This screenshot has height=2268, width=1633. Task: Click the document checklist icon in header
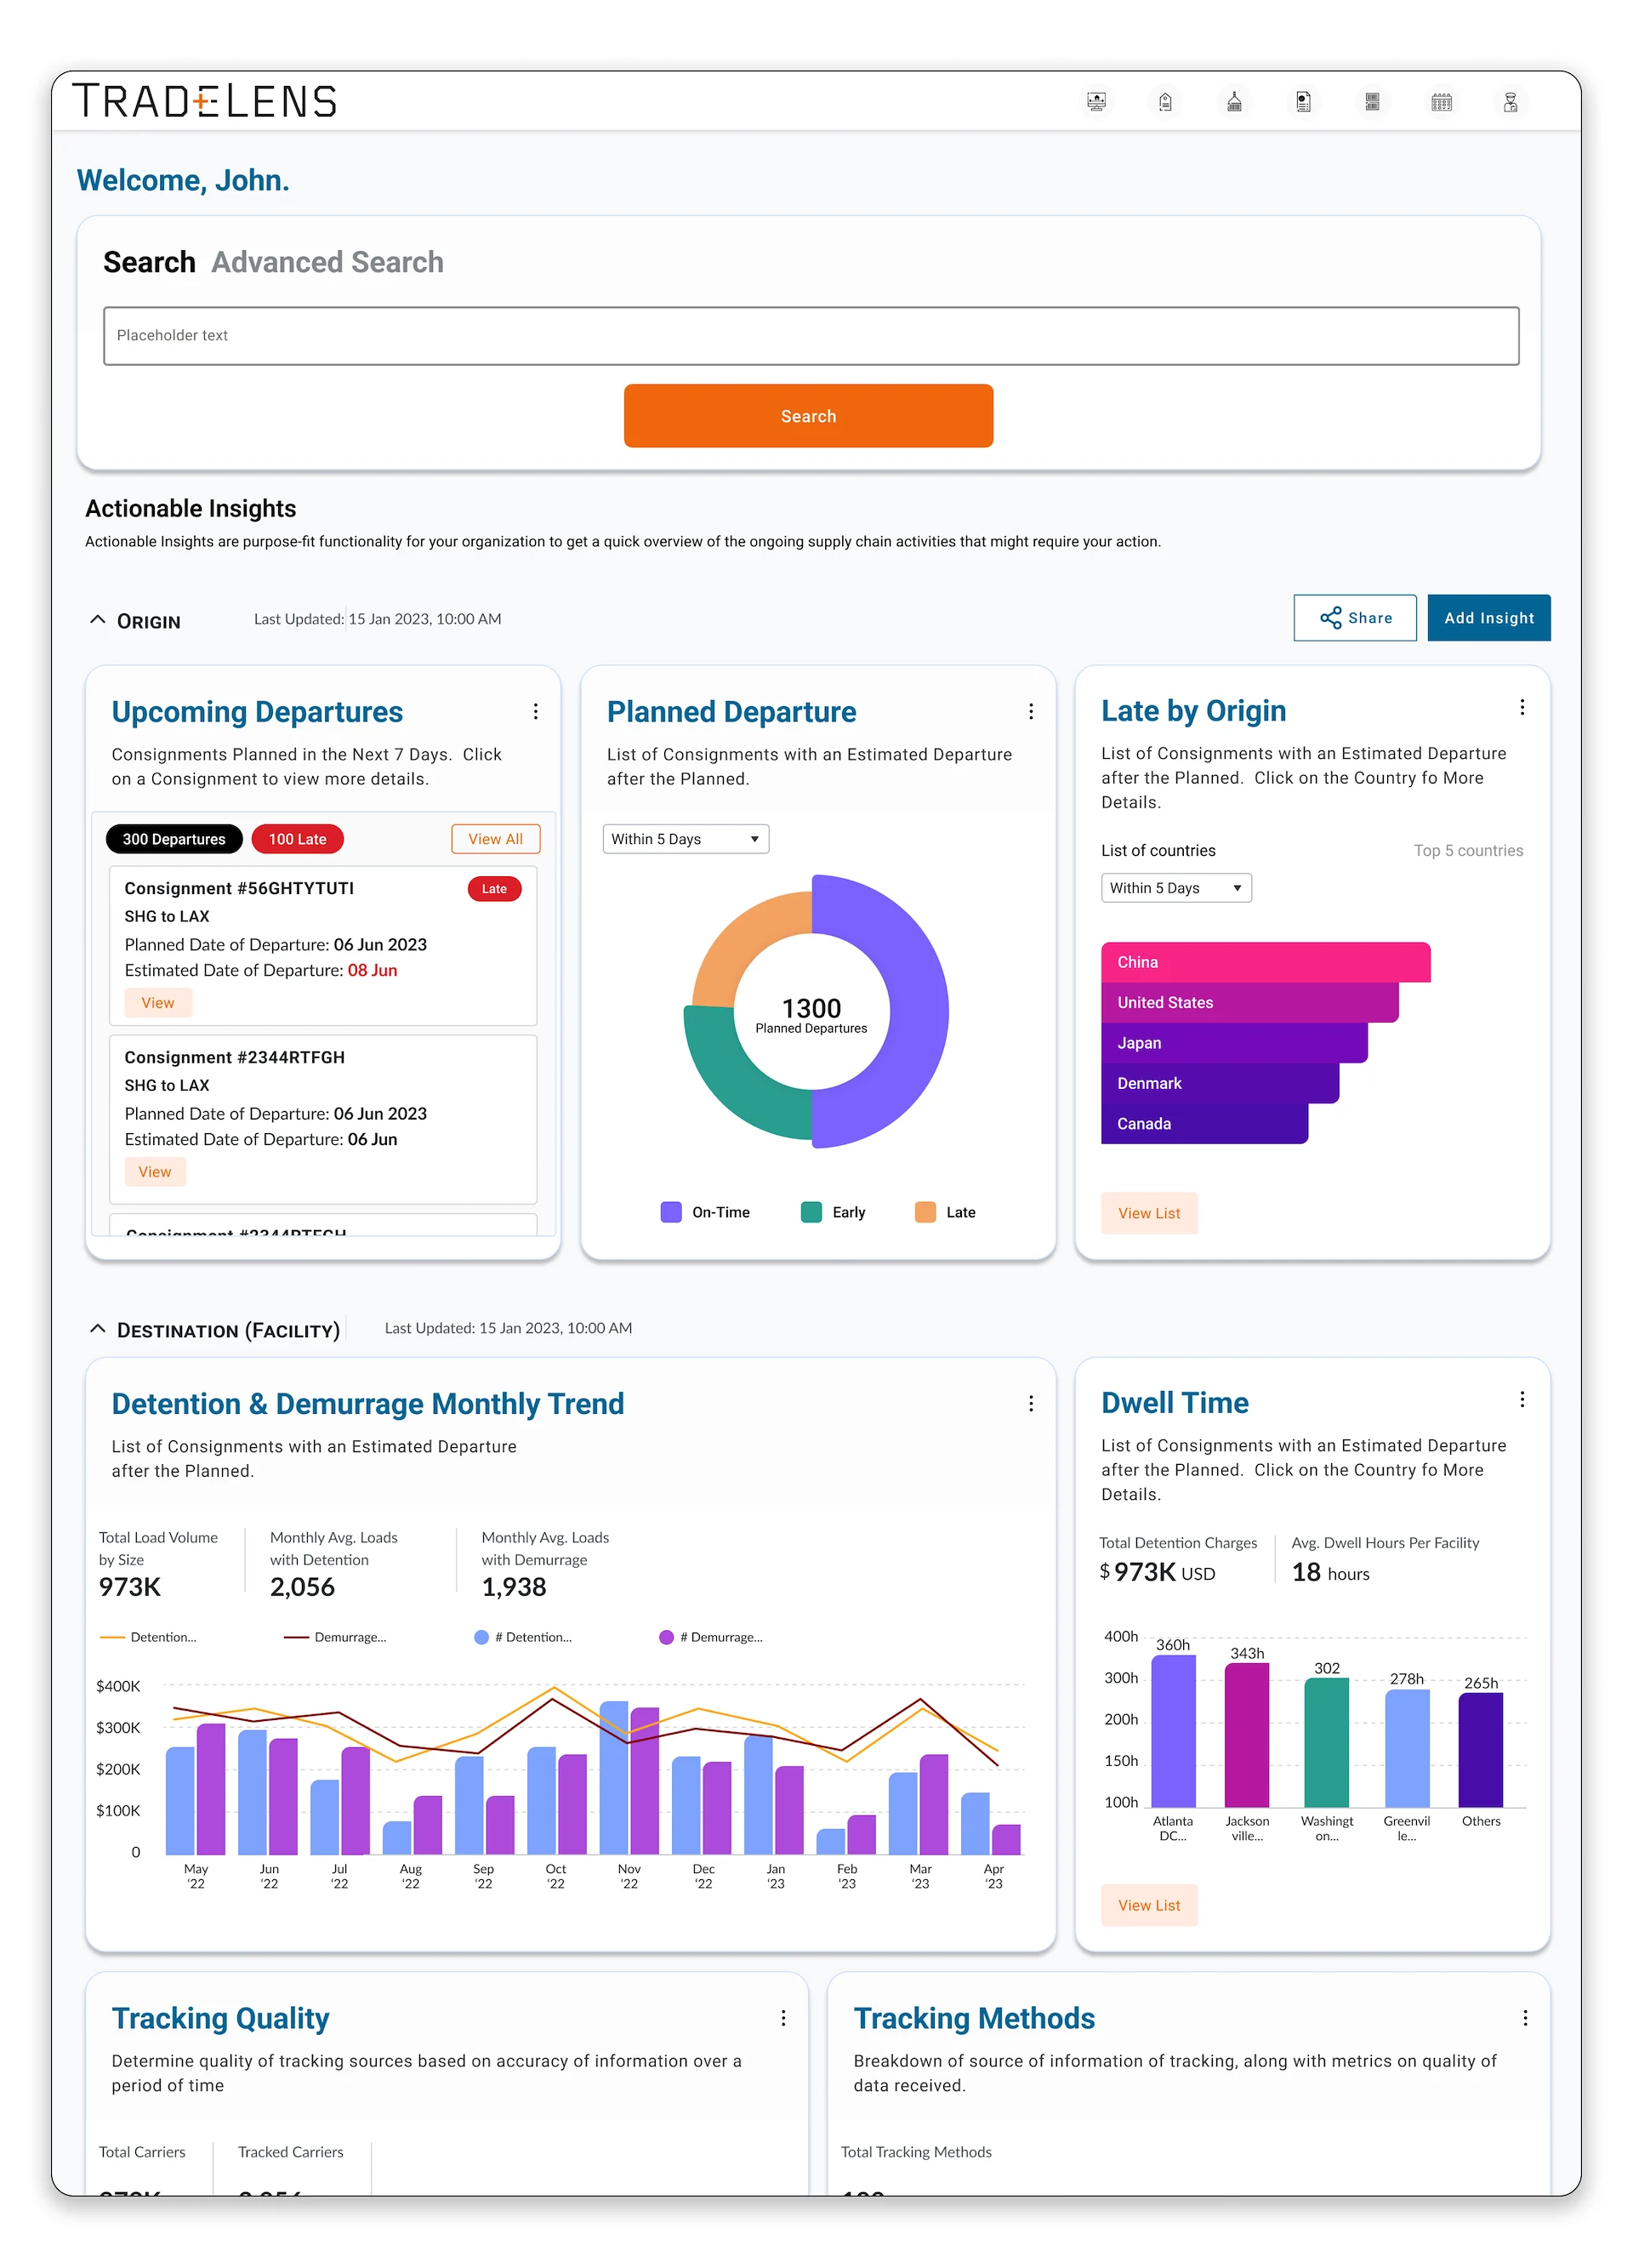(1303, 102)
